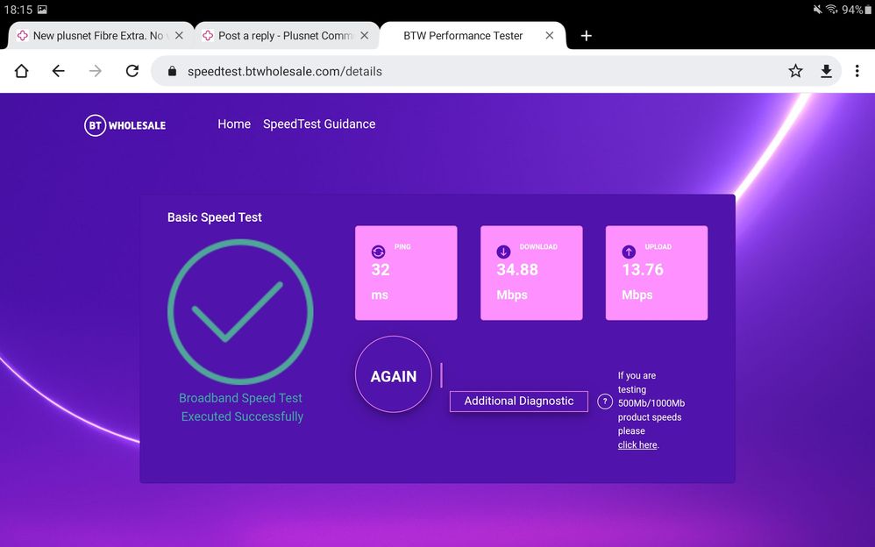This screenshot has height=547, width=875.
Task: Click the forward navigation arrow
Action: pos(95,71)
